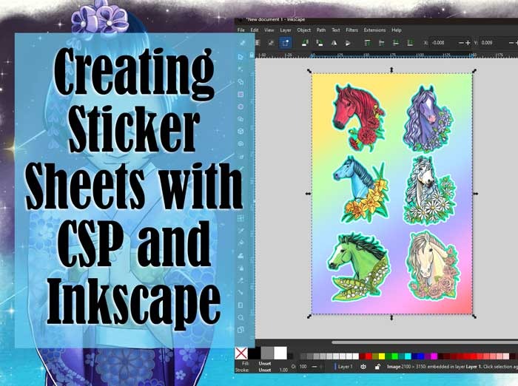Open the Filters menu

click(x=351, y=30)
